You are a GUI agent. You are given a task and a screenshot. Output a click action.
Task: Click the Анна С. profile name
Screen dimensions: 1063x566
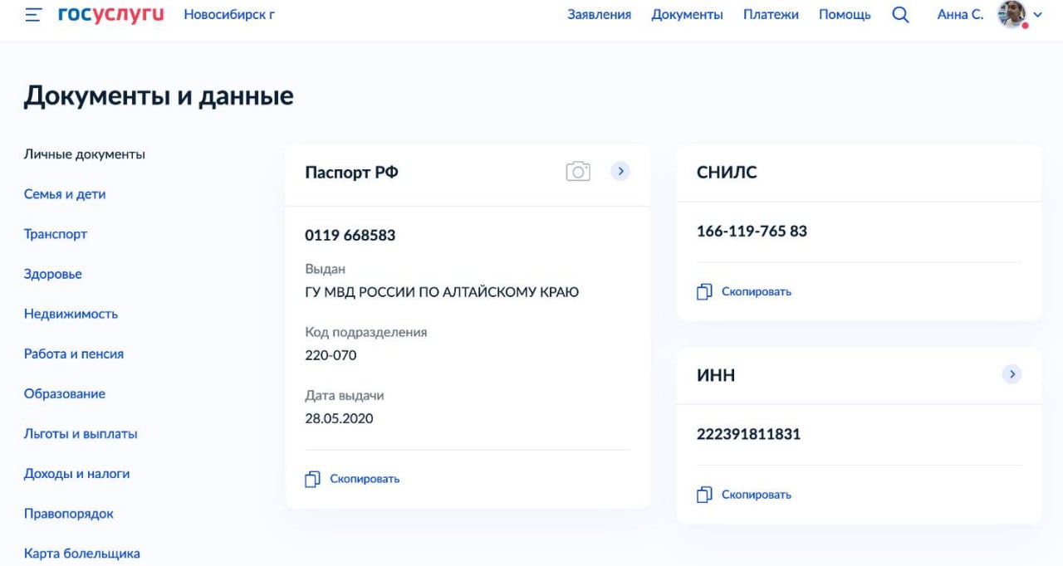[960, 14]
